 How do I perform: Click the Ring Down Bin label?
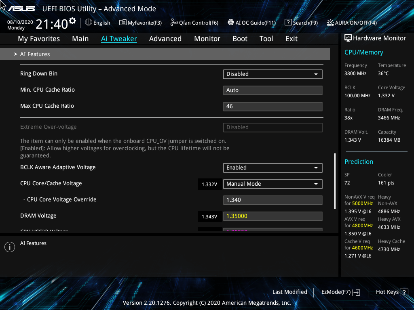[39, 73]
